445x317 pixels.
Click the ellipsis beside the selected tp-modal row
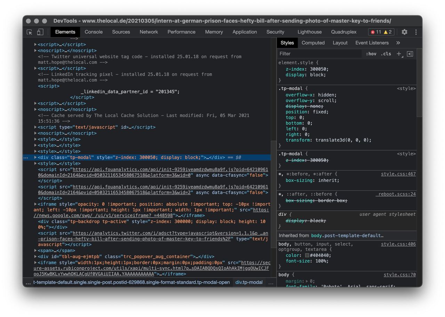26,157
